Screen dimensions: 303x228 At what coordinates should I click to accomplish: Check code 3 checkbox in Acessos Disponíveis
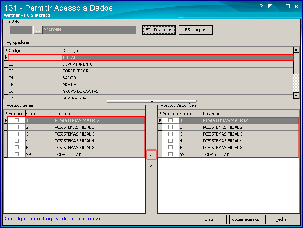pos(170,134)
